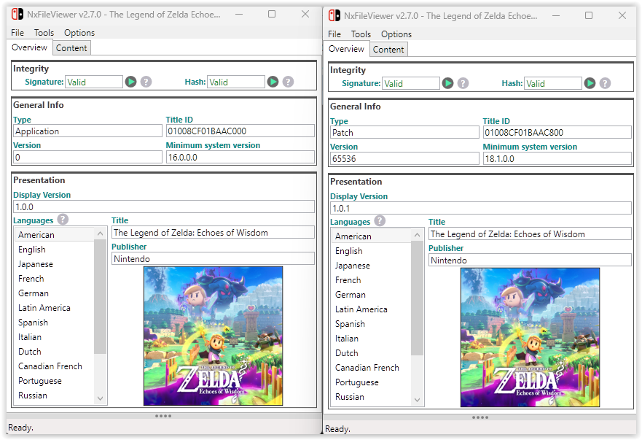642x440 pixels.
Task: Click Display Version field 1.0.1
Action: tap(481, 208)
